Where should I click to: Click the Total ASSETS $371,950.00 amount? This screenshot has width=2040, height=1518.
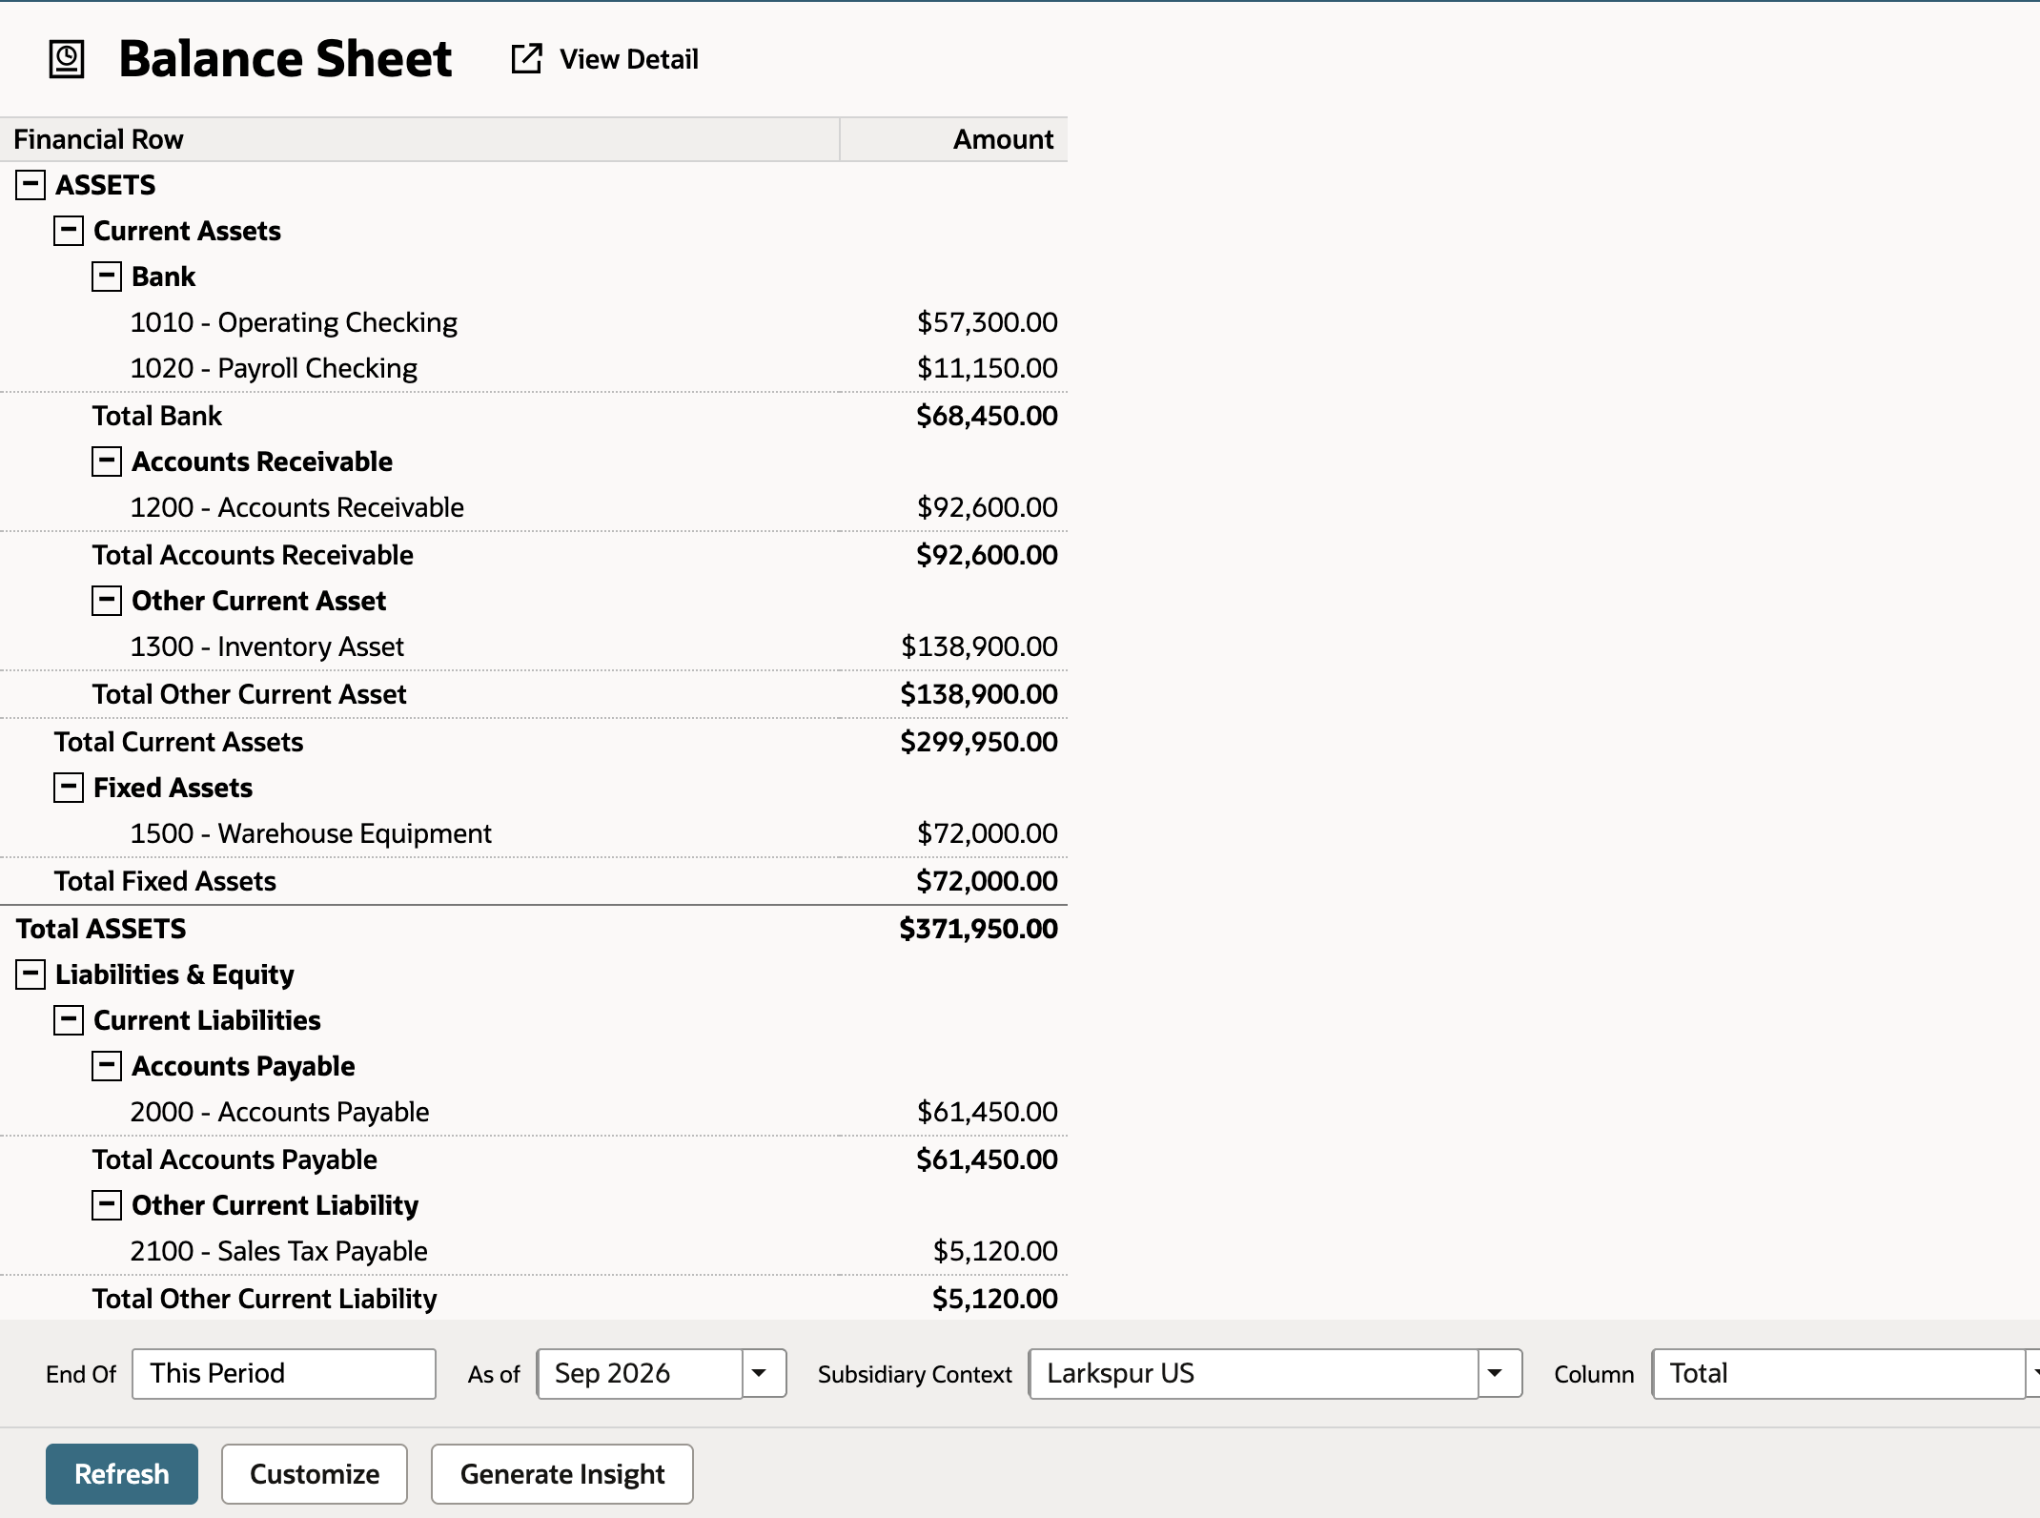pos(979,929)
